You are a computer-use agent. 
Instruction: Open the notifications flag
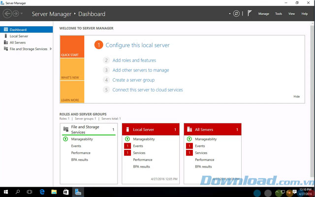tap(250, 13)
